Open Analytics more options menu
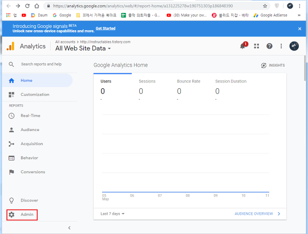Image resolution: width=308 pixels, height=234 pixels. [x=281, y=46]
